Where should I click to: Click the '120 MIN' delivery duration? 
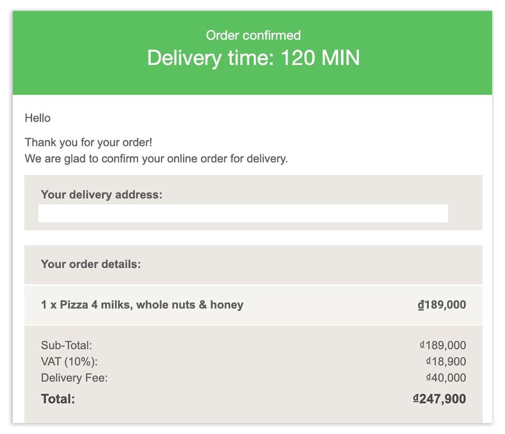click(x=320, y=58)
